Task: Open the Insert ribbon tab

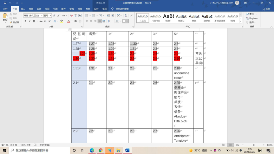Action: (x=23, y=9)
